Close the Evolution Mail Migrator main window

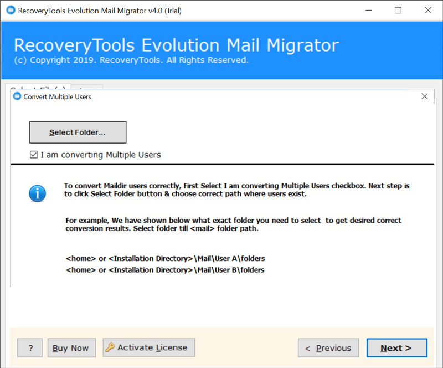click(x=428, y=11)
